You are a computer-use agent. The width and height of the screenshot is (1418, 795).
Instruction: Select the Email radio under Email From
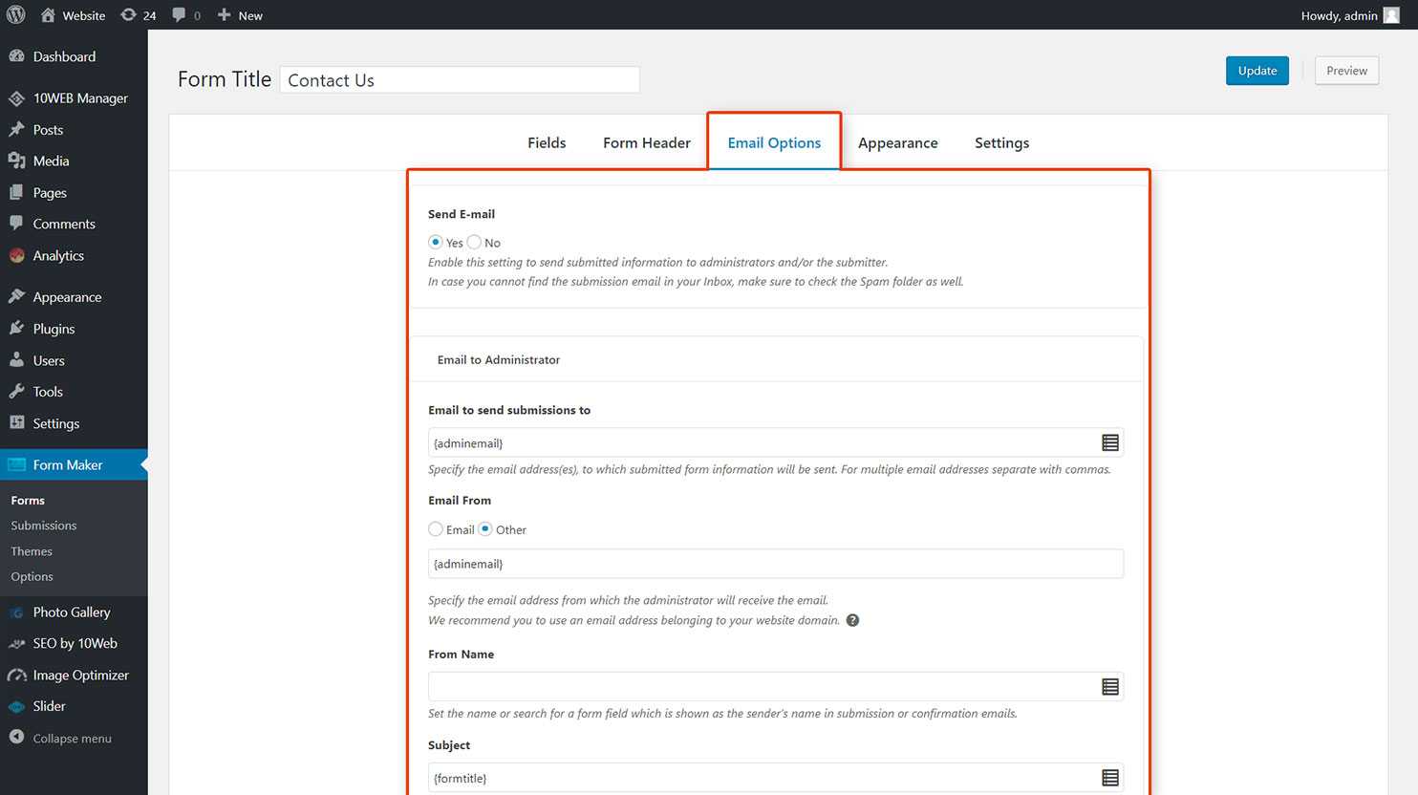tap(436, 529)
